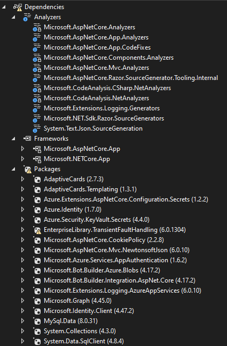Click the System.Collections package icon
The height and width of the screenshot is (346, 227).
37,332
